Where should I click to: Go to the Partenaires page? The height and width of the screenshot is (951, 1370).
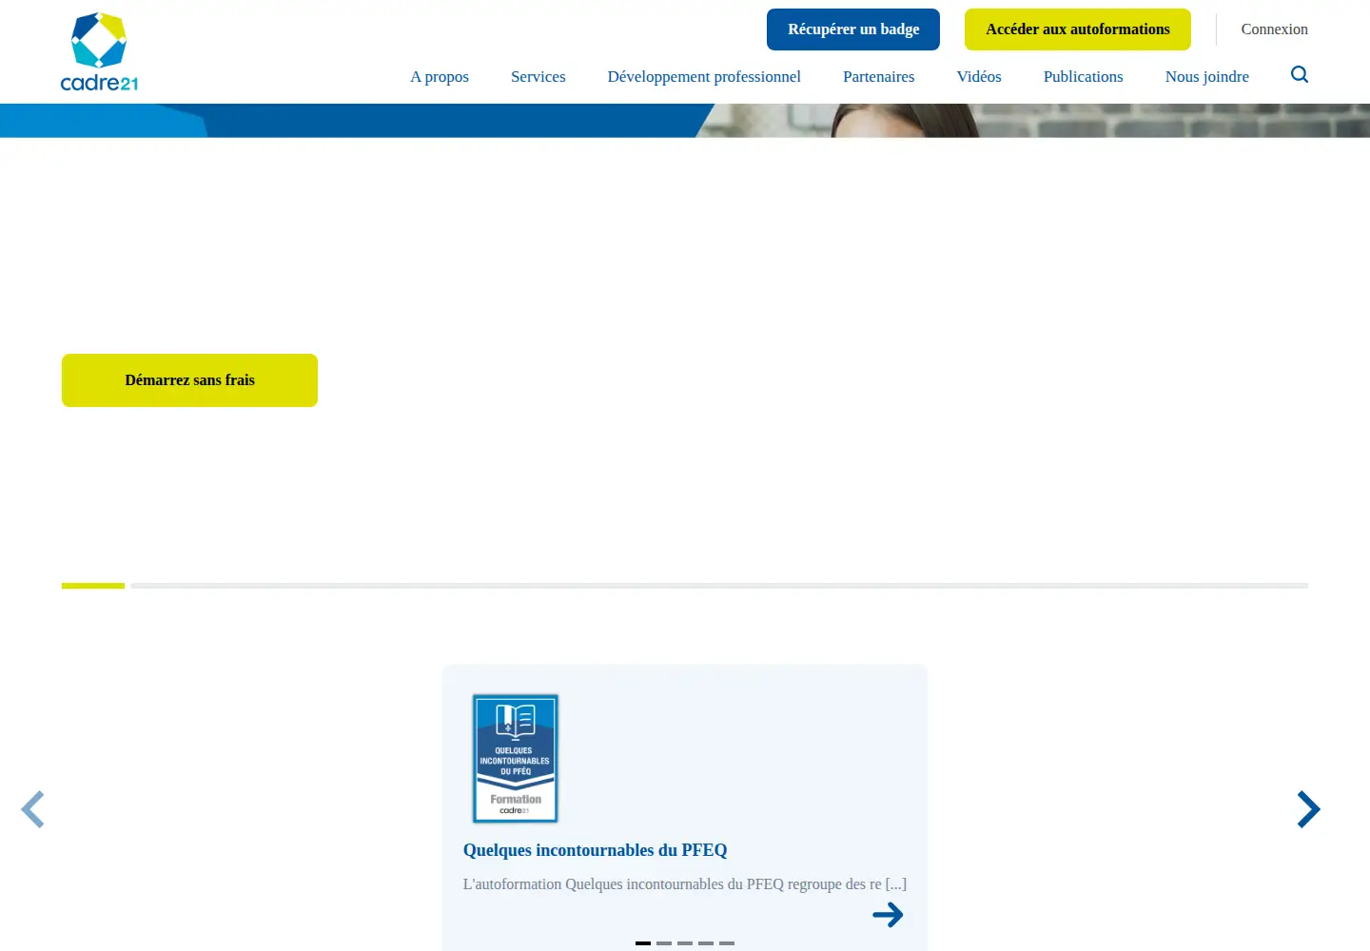click(x=879, y=77)
